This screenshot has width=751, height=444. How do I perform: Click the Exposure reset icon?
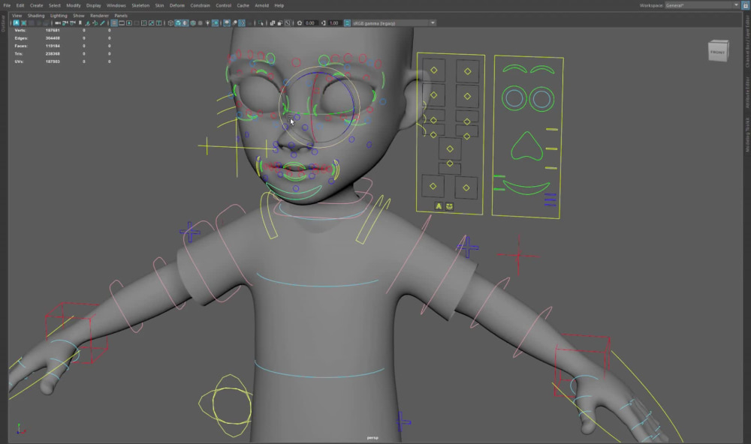point(300,23)
